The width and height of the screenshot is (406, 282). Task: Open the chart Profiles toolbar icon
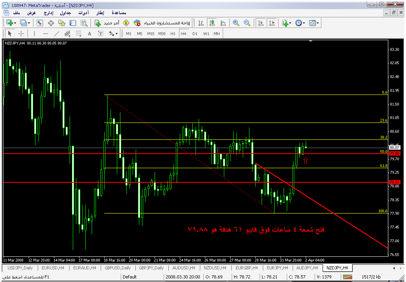click(x=23, y=23)
